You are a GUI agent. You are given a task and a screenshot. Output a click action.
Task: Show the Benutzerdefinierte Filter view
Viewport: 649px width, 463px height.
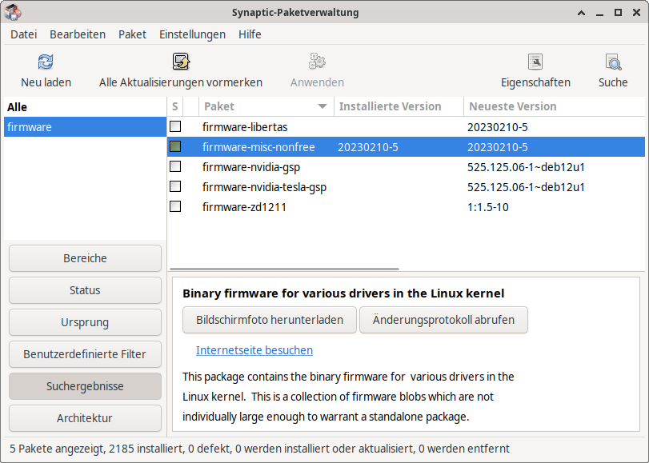pyautogui.click(x=85, y=354)
